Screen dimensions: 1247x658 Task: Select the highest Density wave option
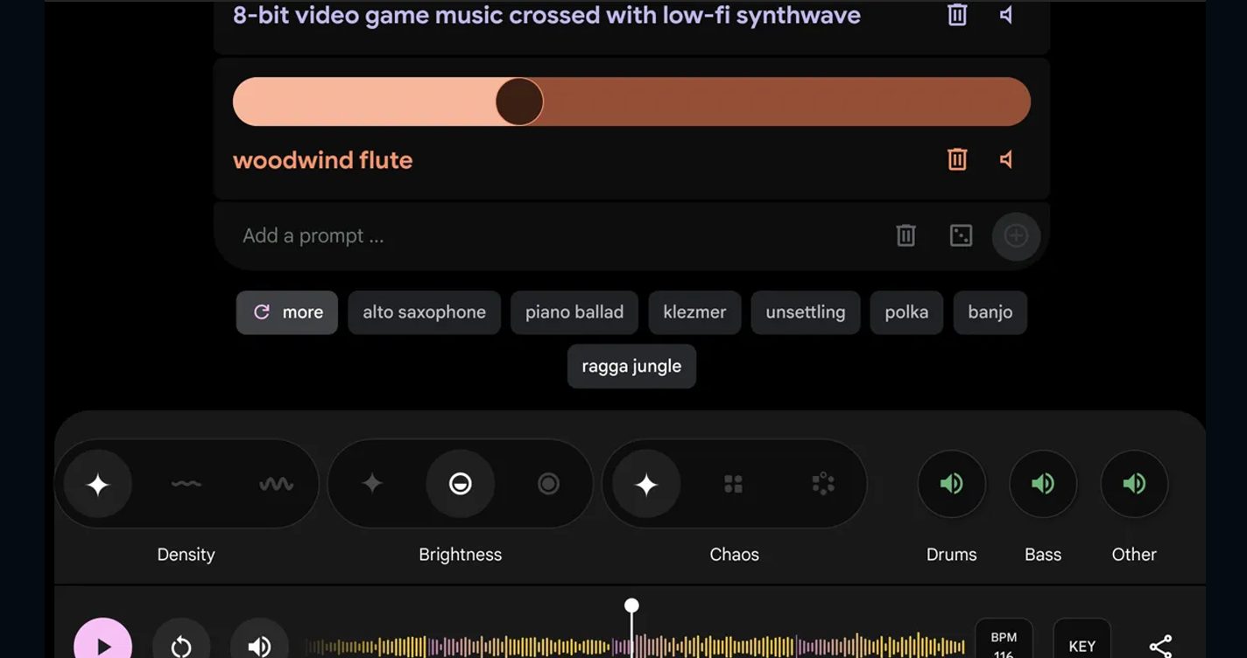point(276,484)
